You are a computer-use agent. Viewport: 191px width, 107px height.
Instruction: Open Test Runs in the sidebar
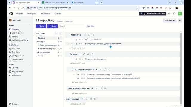tap(14, 52)
